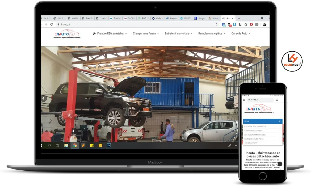
Task: Go to previous slide with left arrow
Action: [x=44, y=98]
